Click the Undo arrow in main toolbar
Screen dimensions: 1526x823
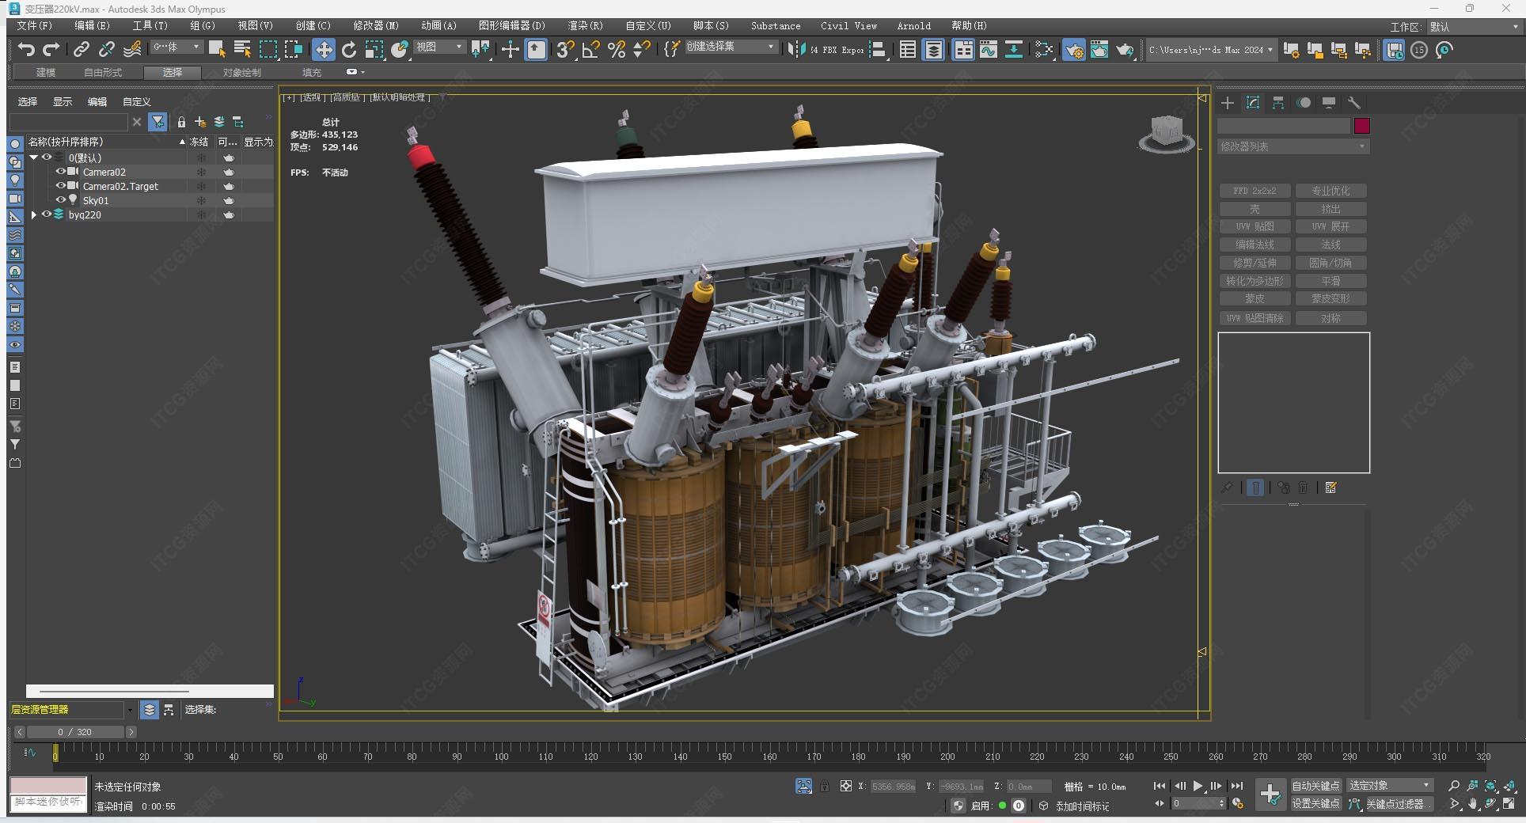tap(26, 50)
